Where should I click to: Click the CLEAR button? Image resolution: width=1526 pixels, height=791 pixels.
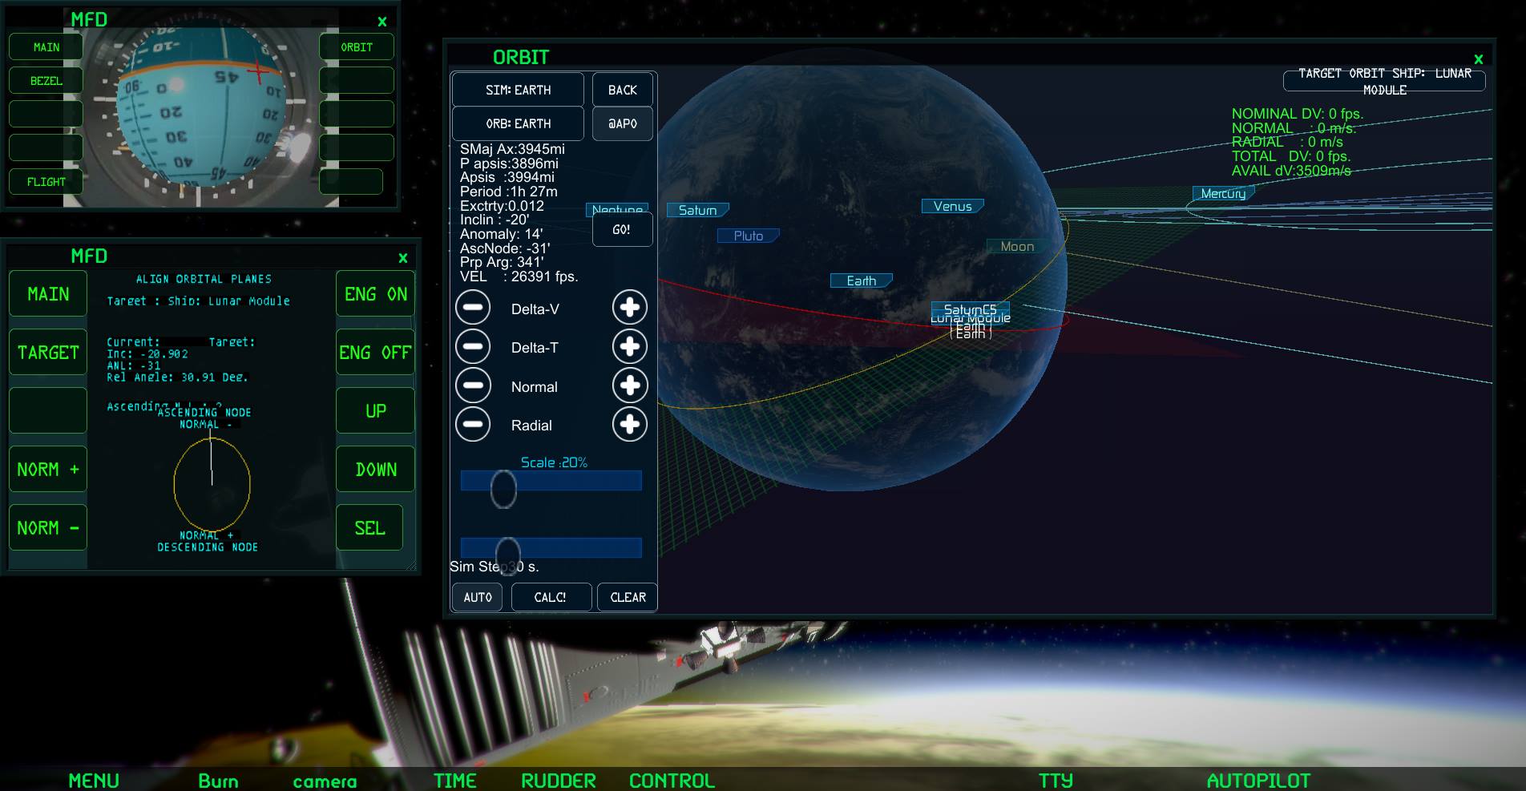[628, 597]
